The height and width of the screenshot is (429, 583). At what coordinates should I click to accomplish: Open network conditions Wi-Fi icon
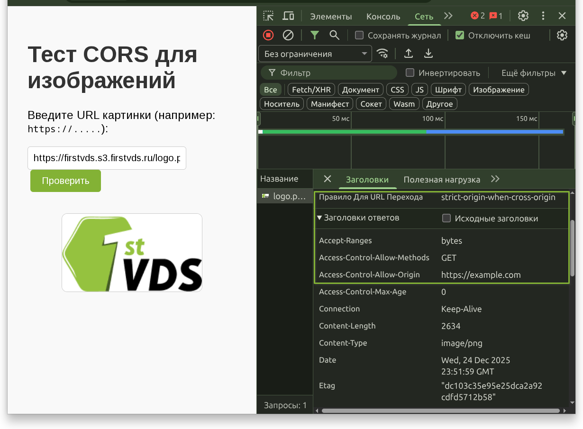(x=383, y=54)
